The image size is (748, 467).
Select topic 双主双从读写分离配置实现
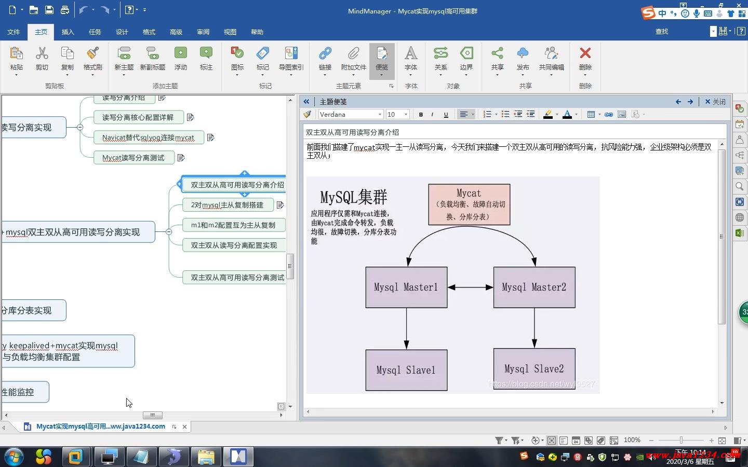click(x=234, y=245)
